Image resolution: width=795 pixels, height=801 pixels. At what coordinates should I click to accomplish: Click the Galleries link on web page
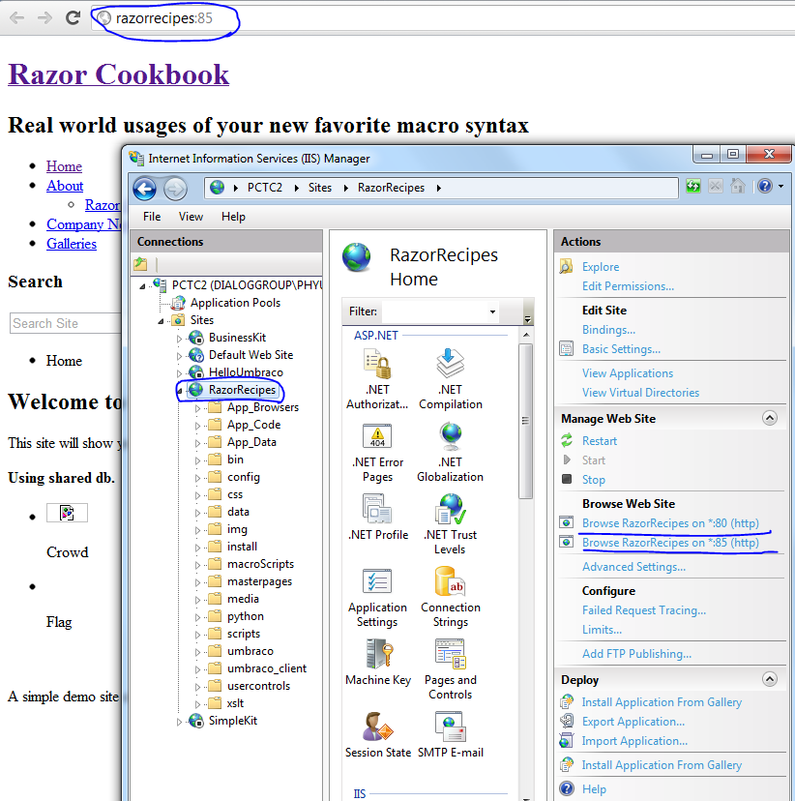pyautogui.click(x=72, y=244)
